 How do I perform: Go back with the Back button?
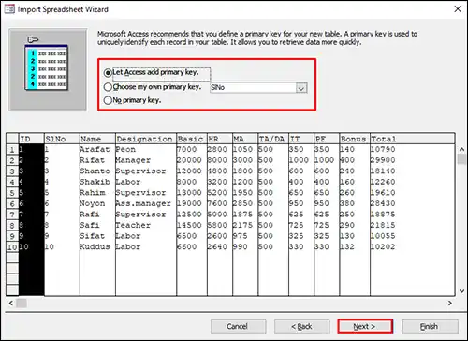pos(301,327)
